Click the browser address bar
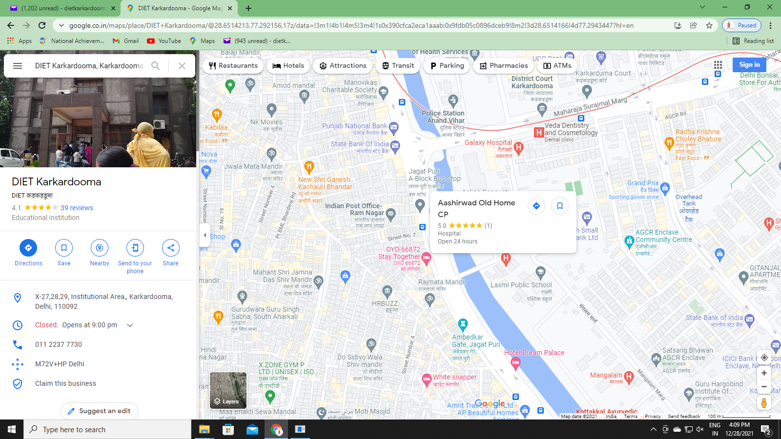 pos(351,25)
